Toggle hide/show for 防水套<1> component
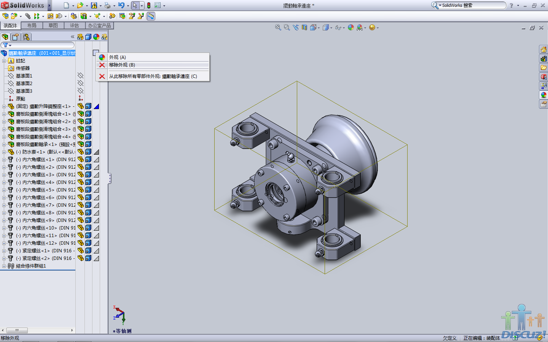Screen dimensions: 548x342 [x=80, y=152]
